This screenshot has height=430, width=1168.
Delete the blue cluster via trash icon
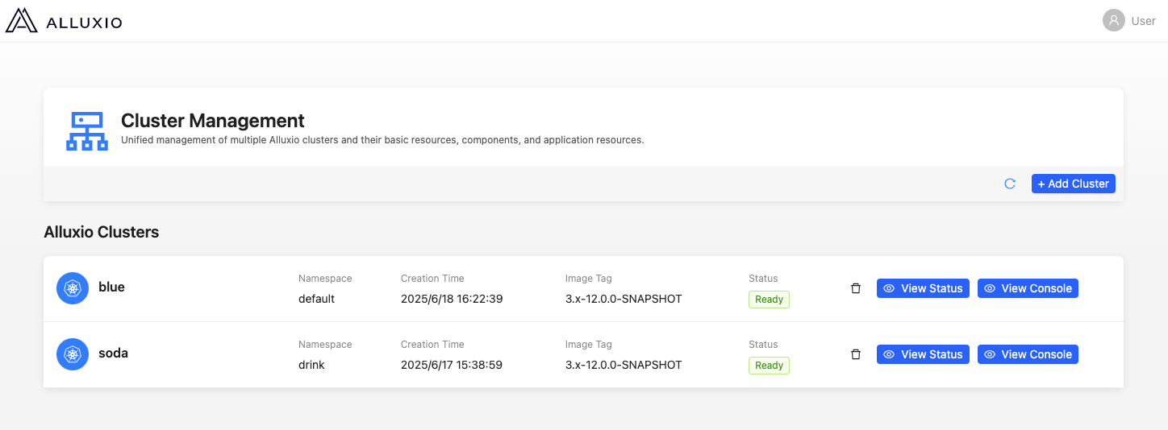pyautogui.click(x=856, y=288)
